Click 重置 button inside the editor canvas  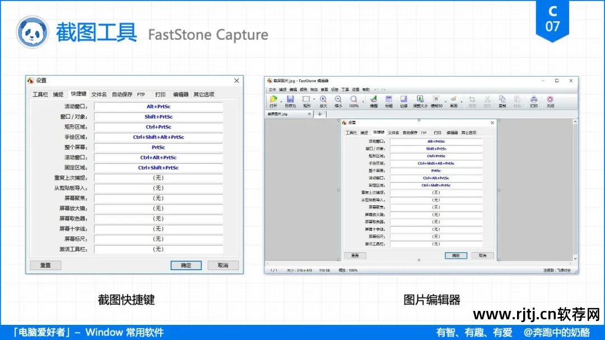tap(355, 256)
